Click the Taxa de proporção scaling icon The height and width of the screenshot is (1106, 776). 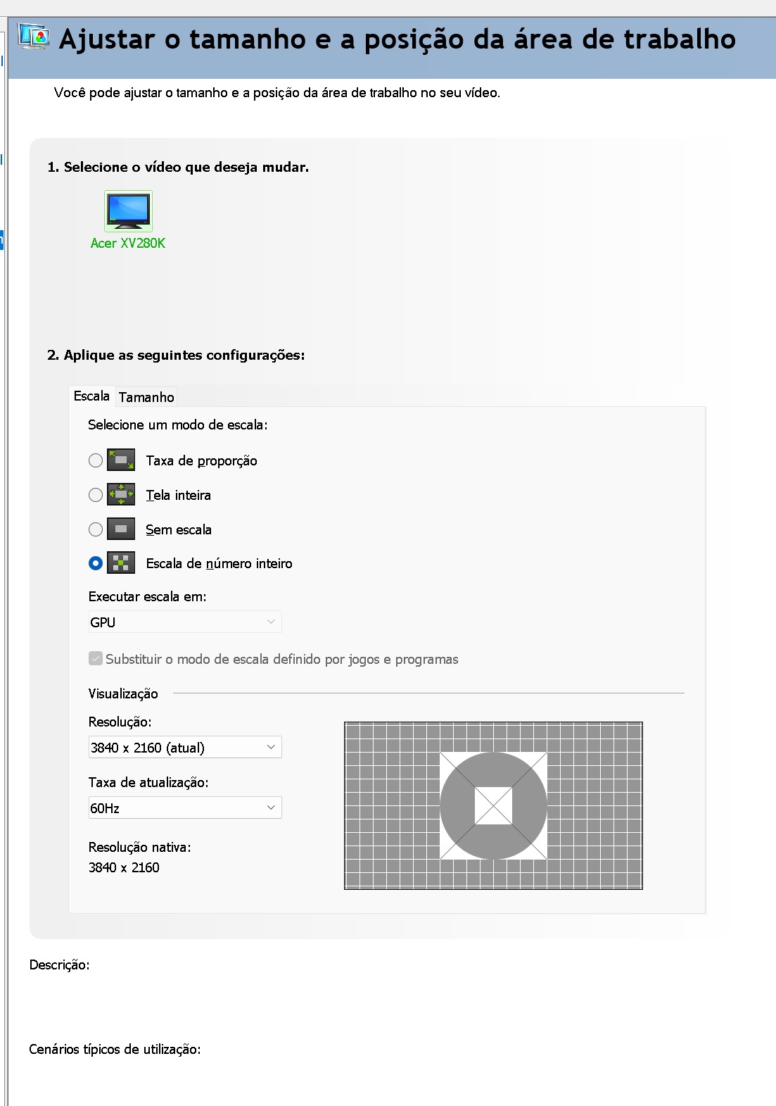pyautogui.click(x=121, y=460)
